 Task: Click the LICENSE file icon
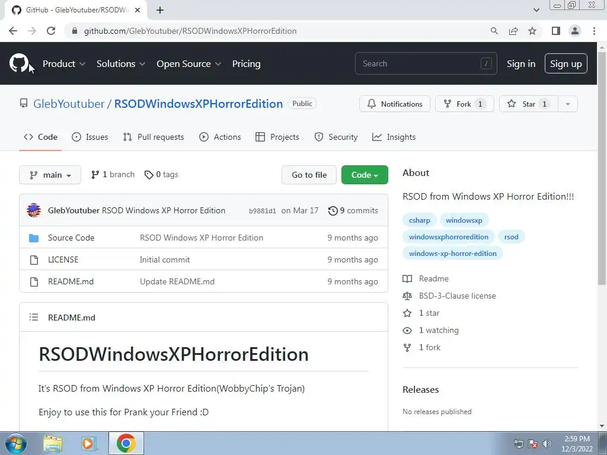tap(34, 259)
